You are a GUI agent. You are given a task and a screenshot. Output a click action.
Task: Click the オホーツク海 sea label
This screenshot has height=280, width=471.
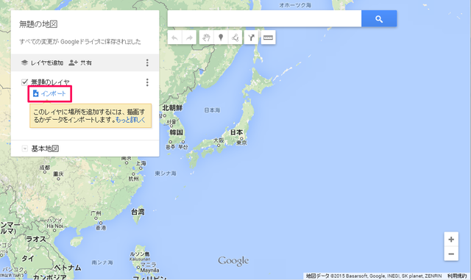(x=295, y=5)
